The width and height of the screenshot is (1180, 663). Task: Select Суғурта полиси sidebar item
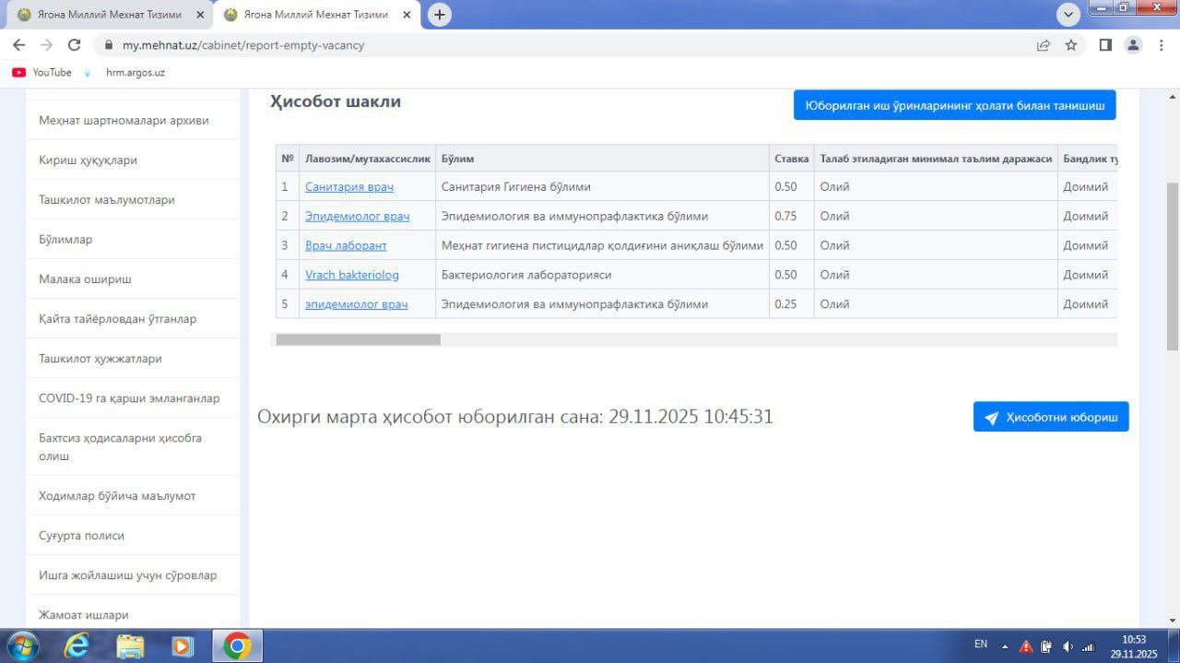tap(81, 536)
